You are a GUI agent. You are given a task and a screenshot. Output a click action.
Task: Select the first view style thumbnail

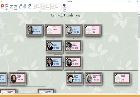[37, 7]
